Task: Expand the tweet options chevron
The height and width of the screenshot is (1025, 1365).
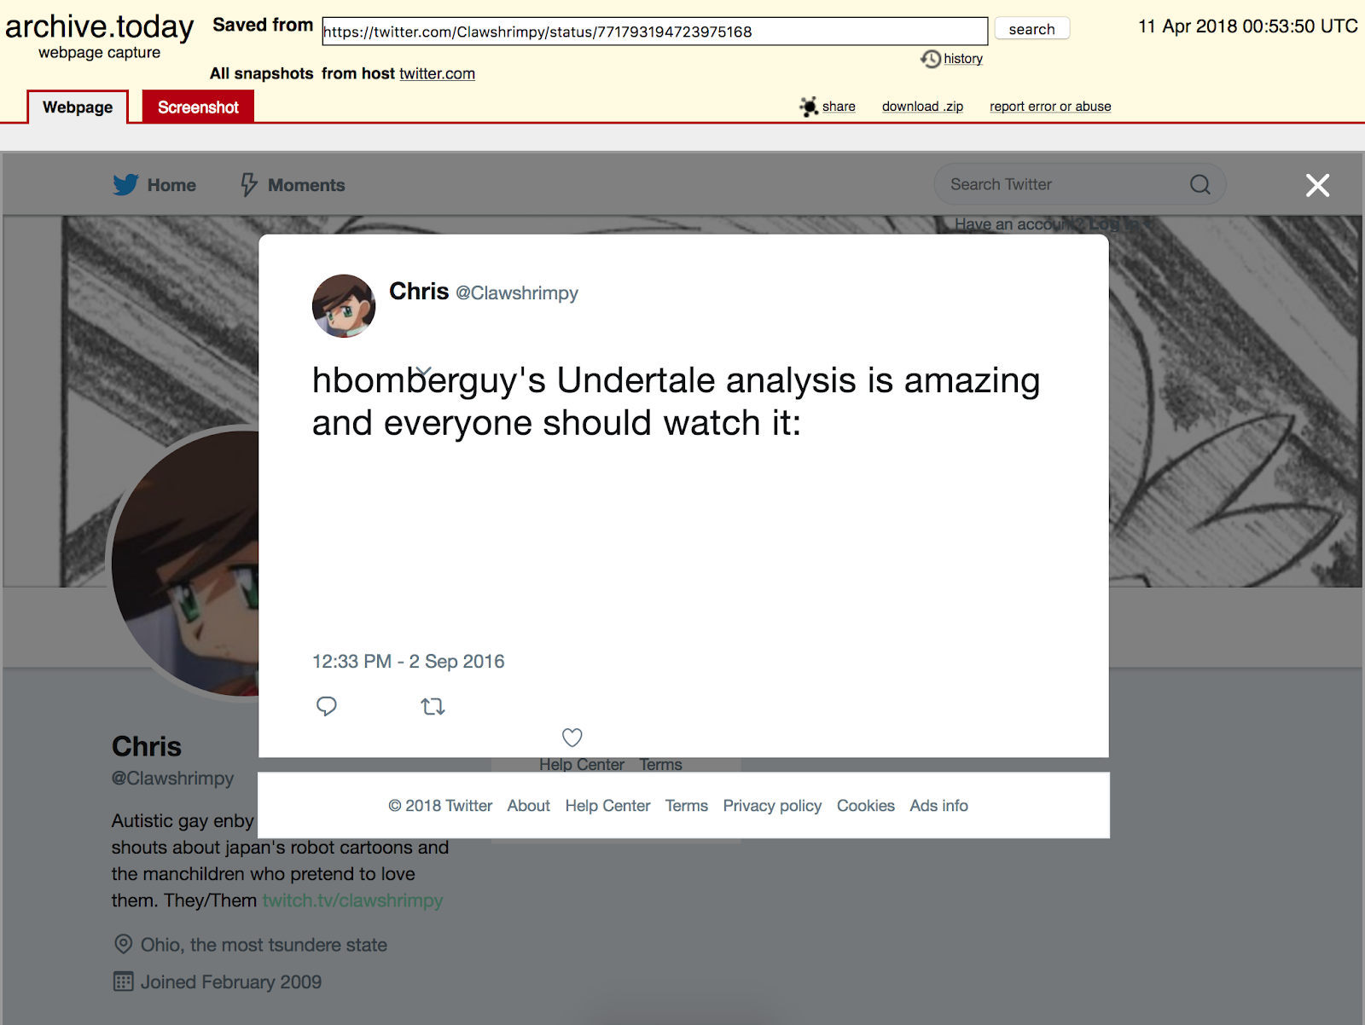Action: pos(424,371)
